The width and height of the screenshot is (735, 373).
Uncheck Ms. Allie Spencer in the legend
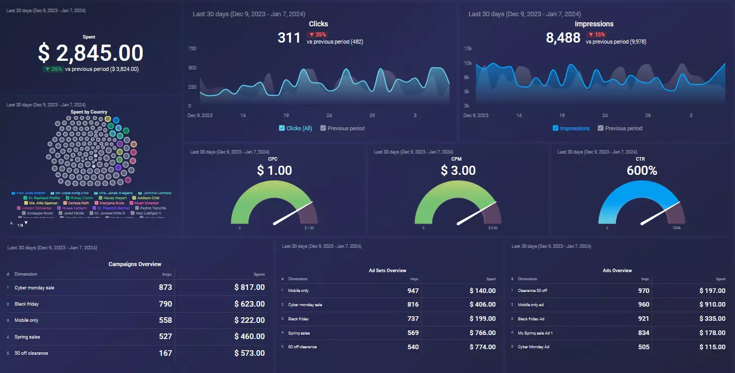pyautogui.click(x=26, y=203)
